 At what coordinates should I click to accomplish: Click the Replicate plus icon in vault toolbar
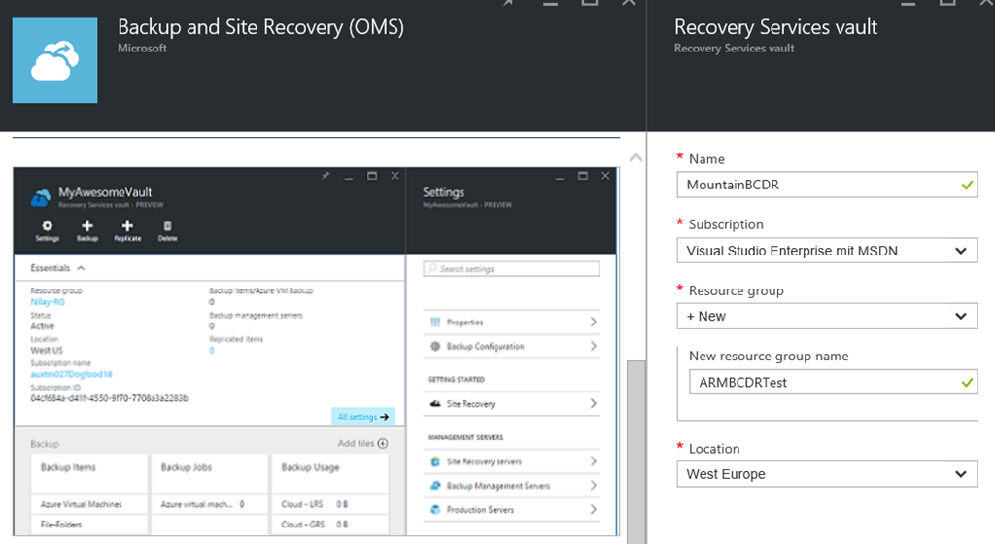pyautogui.click(x=127, y=226)
